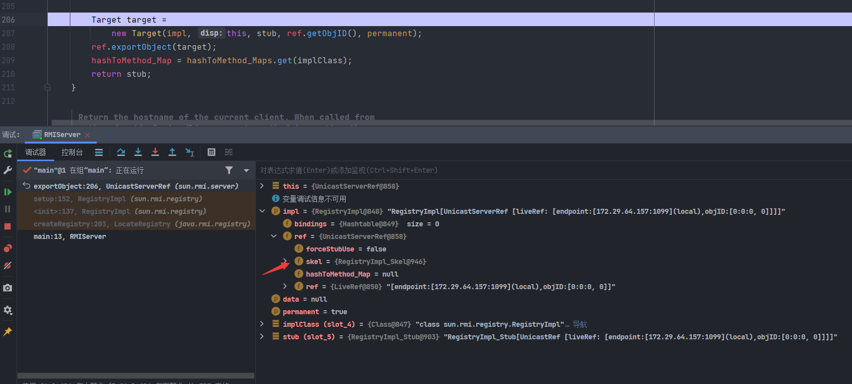The height and width of the screenshot is (384, 852).
Task: Expand the skel RegistryImpl_Skel variable
Action: tap(285, 262)
